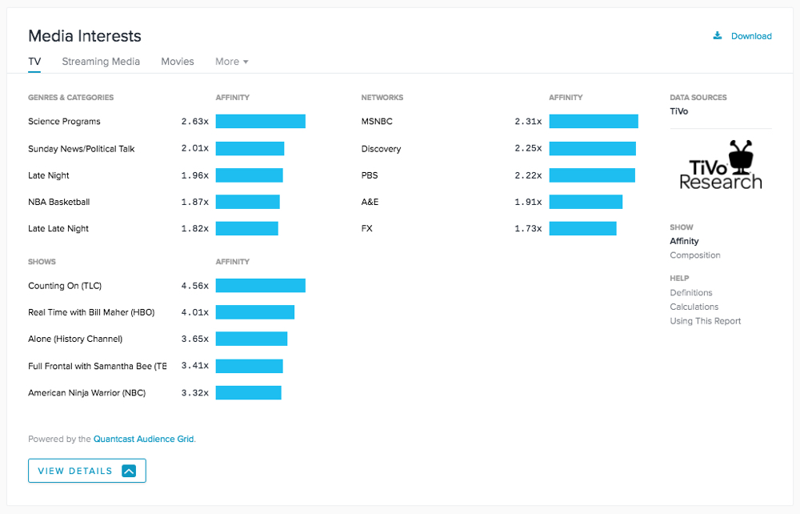This screenshot has width=800, height=514.
Task: Click the 4.01x affinity value
Action: [x=195, y=312]
